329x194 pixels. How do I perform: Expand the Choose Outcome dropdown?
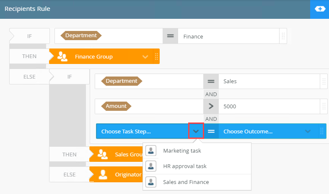[x=308, y=131]
